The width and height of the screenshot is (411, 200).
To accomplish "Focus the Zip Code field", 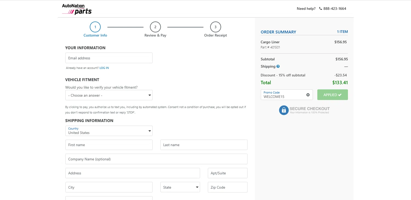I will point(227,187).
